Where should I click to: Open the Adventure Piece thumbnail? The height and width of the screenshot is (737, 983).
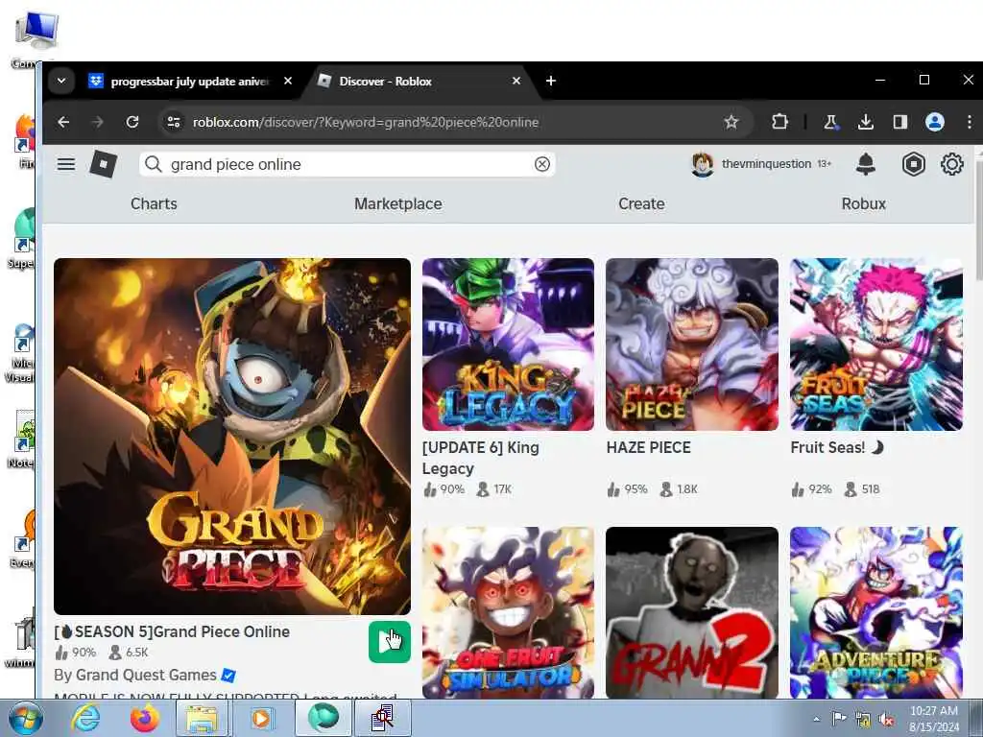click(x=876, y=612)
